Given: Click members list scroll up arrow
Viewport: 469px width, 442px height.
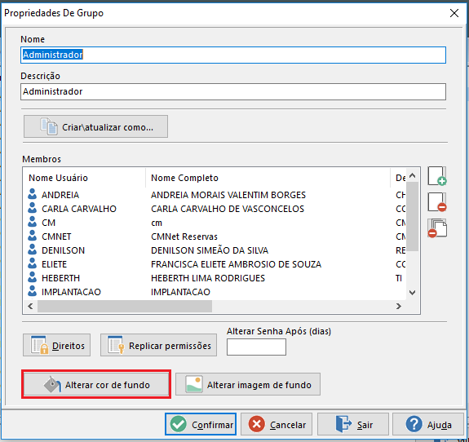Looking at the screenshot, I should (413, 175).
